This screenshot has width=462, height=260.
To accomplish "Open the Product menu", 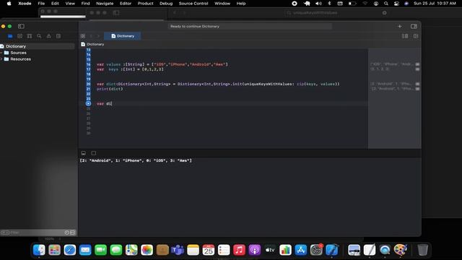I will [146, 4].
